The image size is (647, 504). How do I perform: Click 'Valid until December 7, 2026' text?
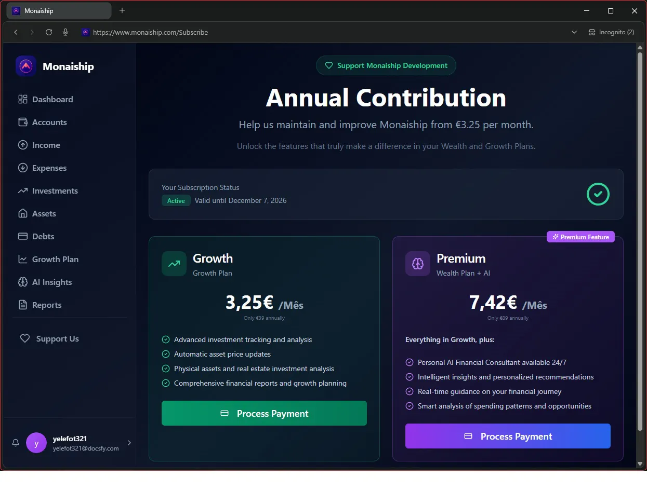coord(241,200)
